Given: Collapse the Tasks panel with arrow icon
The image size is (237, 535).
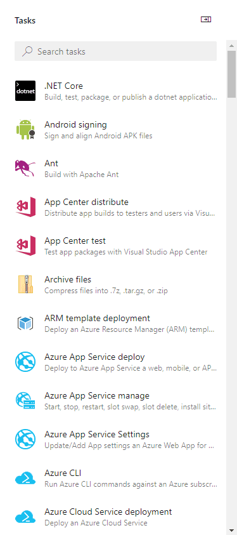Looking at the screenshot, I should pyautogui.click(x=206, y=20).
